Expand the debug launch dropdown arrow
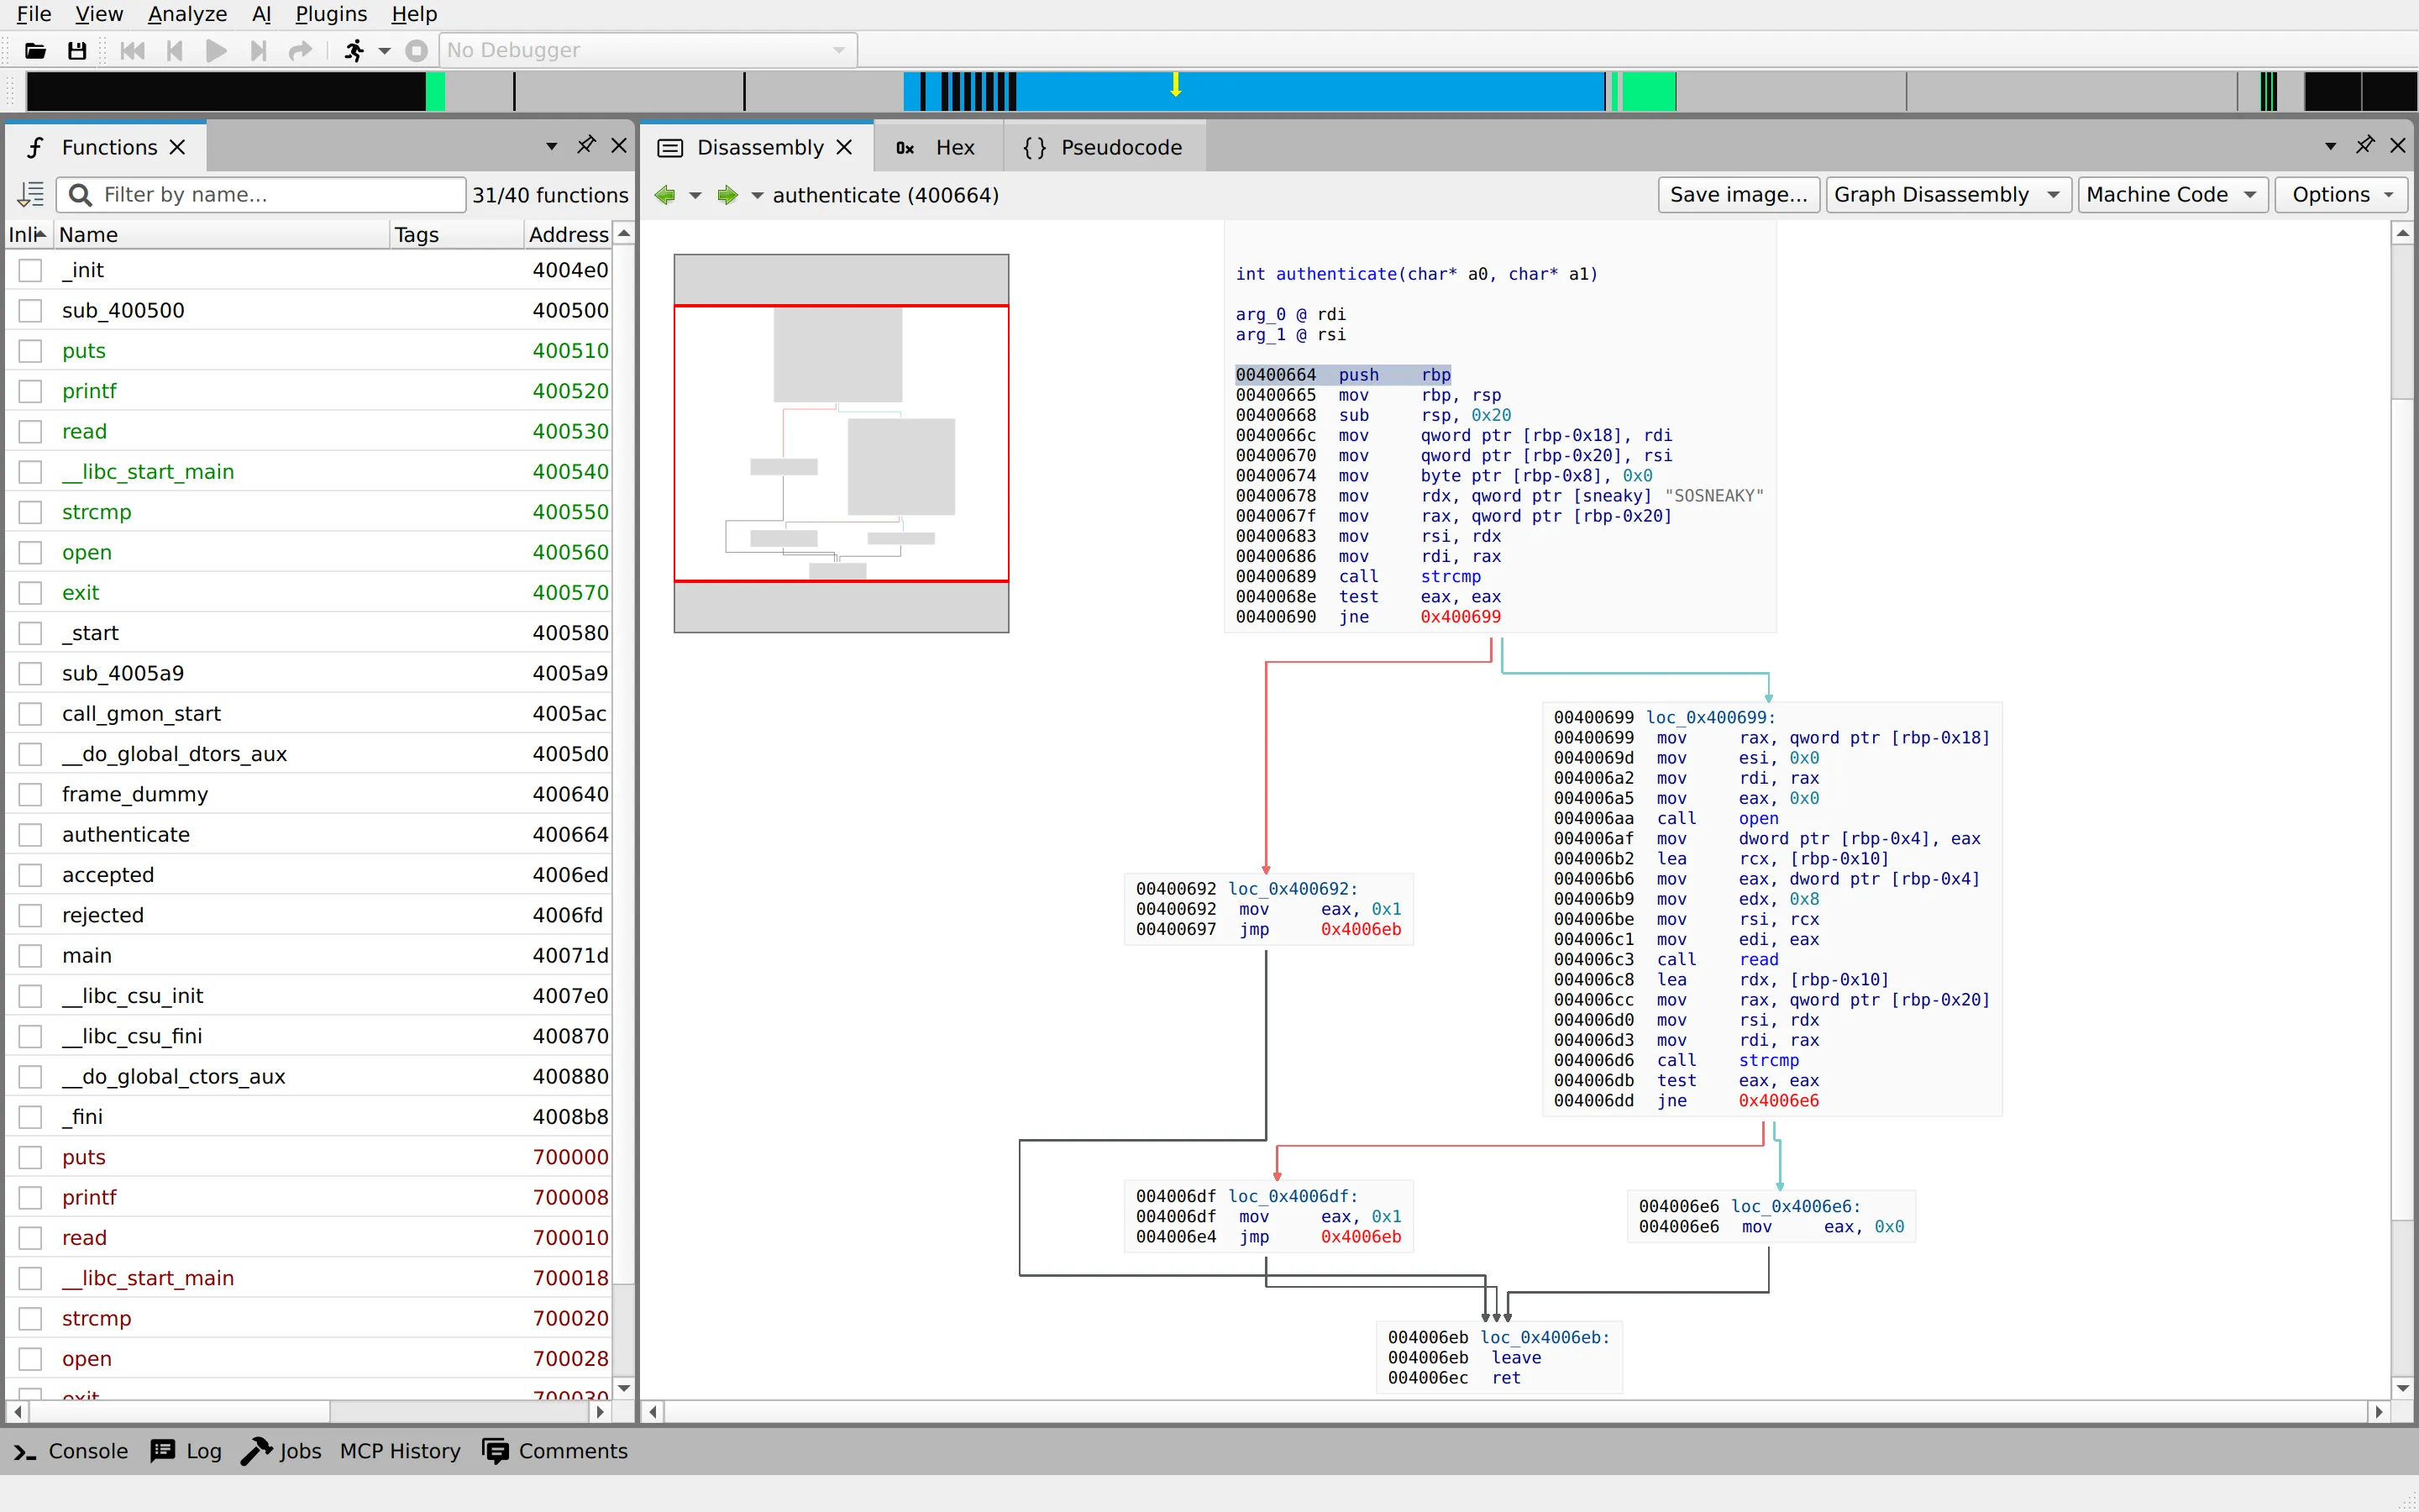The image size is (2419, 1512). [385, 51]
